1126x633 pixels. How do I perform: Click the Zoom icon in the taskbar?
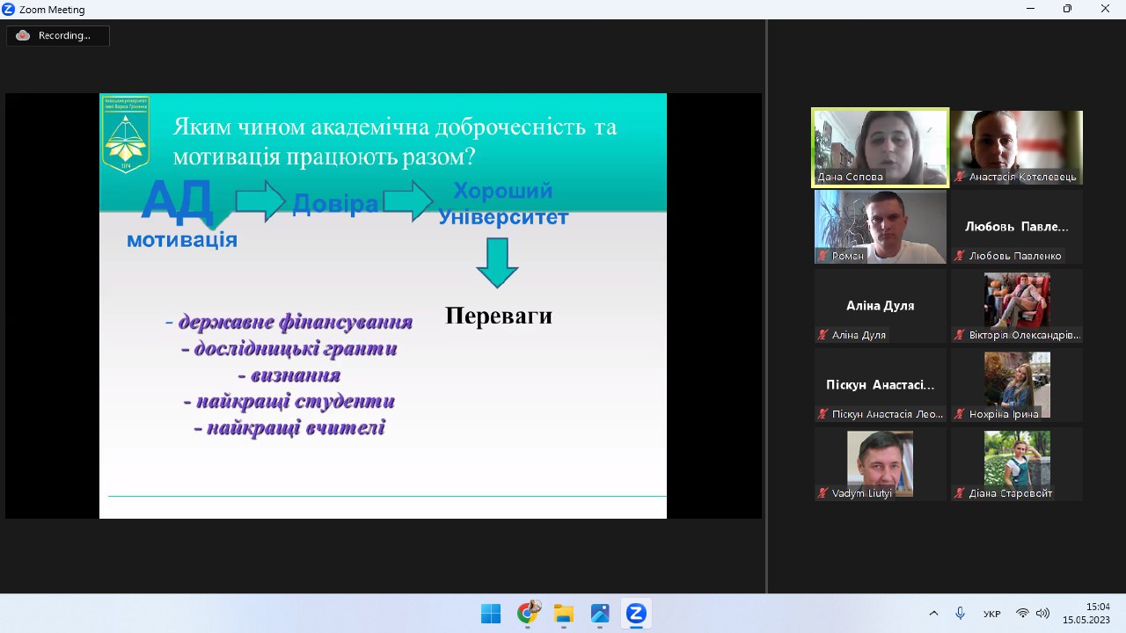click(636, 614)
